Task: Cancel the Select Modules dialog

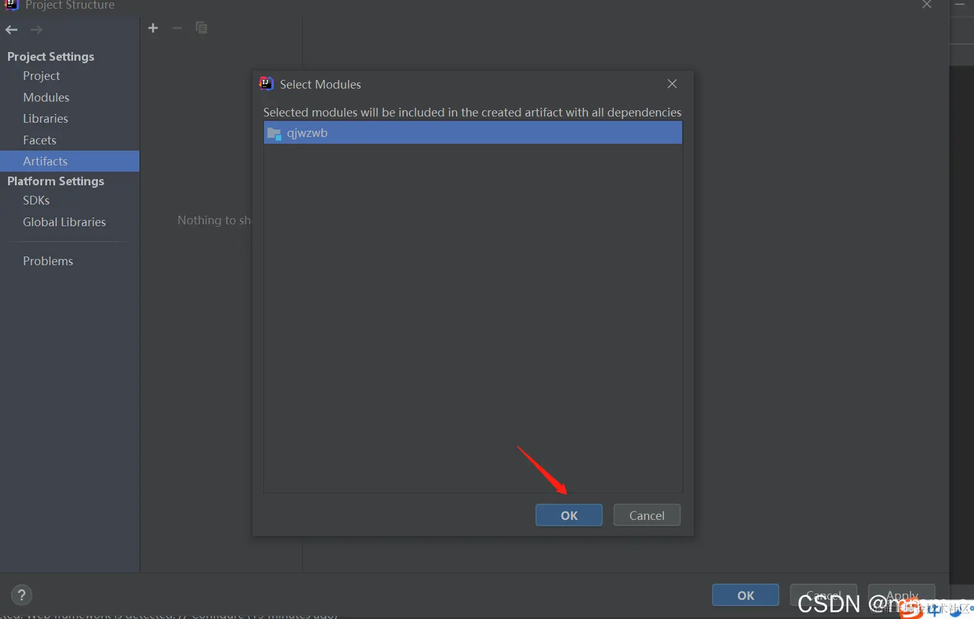Action: pos(647,516)
